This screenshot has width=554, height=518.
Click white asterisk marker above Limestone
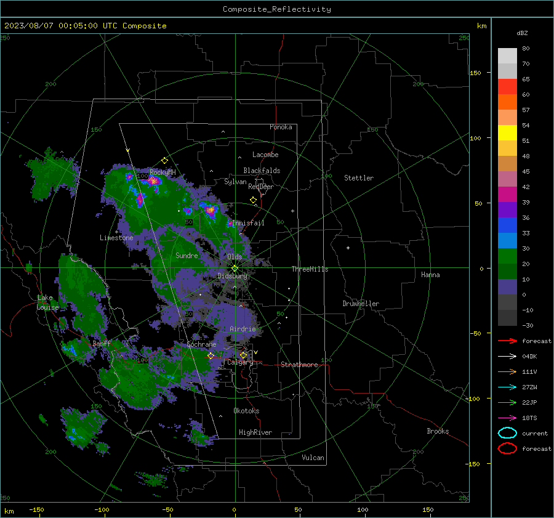pos(116,232)
